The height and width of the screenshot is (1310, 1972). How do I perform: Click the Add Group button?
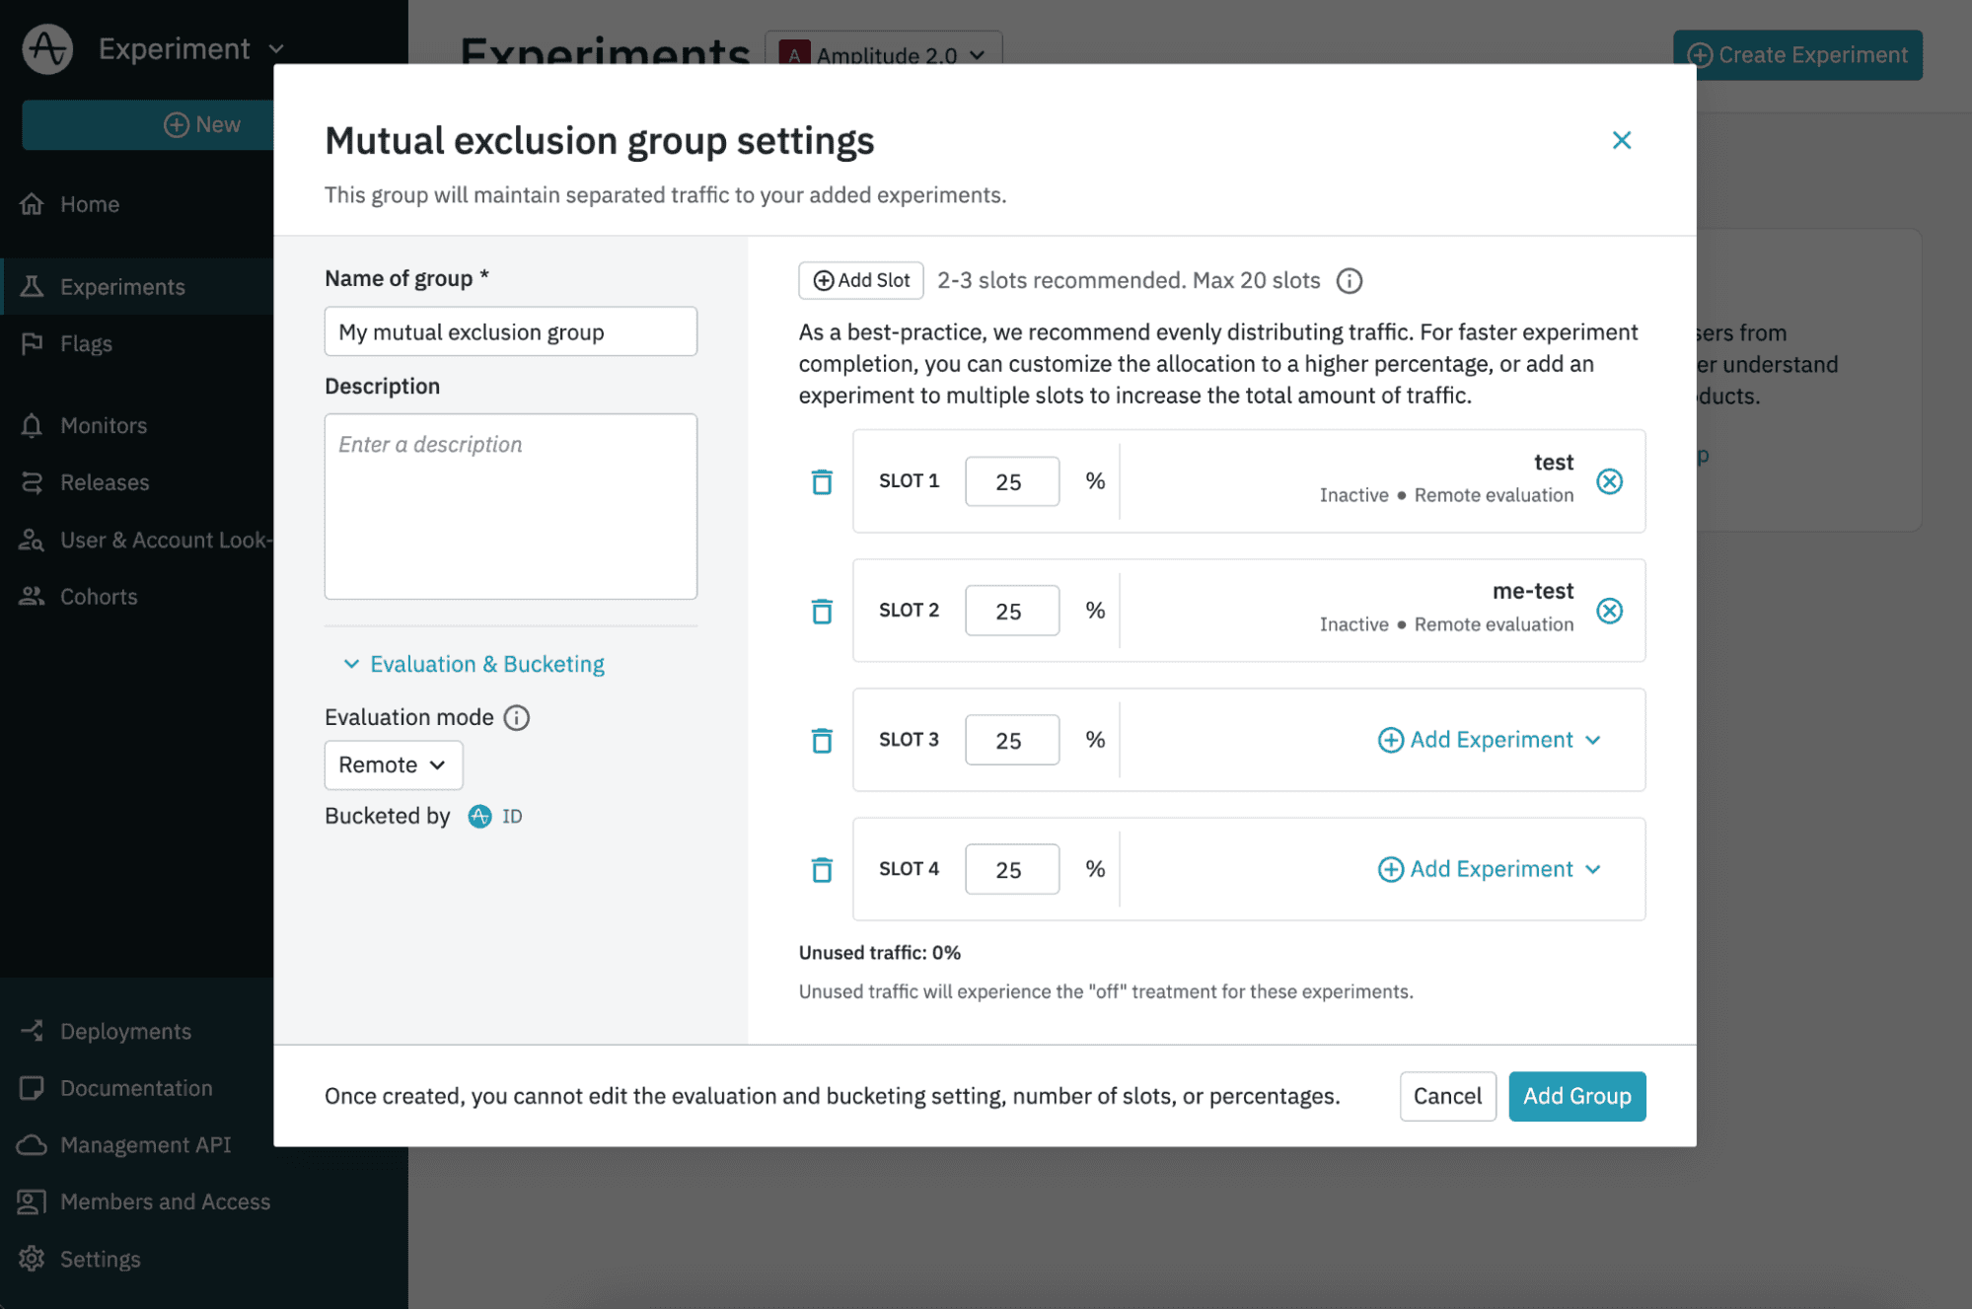(1575, 1096)
